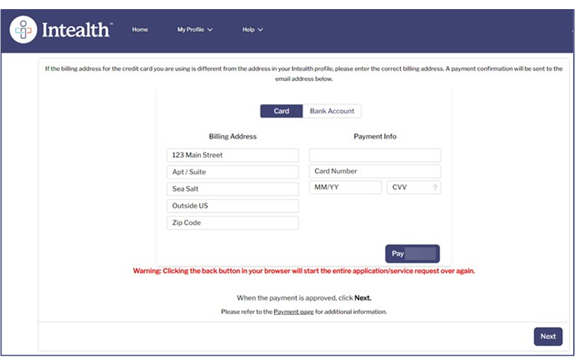The height and width of the screenshot is (363, 575).
Task: Open the Payment page link
Action: tap(294, 312)
